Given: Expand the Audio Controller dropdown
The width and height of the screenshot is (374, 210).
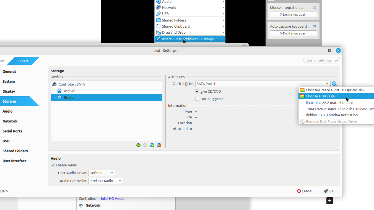Looking at the screenshot, I should [105, 181].
